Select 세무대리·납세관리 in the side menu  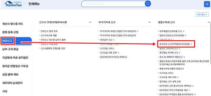(12, 83)
